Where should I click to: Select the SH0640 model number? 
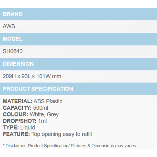(x=13, y=51)
